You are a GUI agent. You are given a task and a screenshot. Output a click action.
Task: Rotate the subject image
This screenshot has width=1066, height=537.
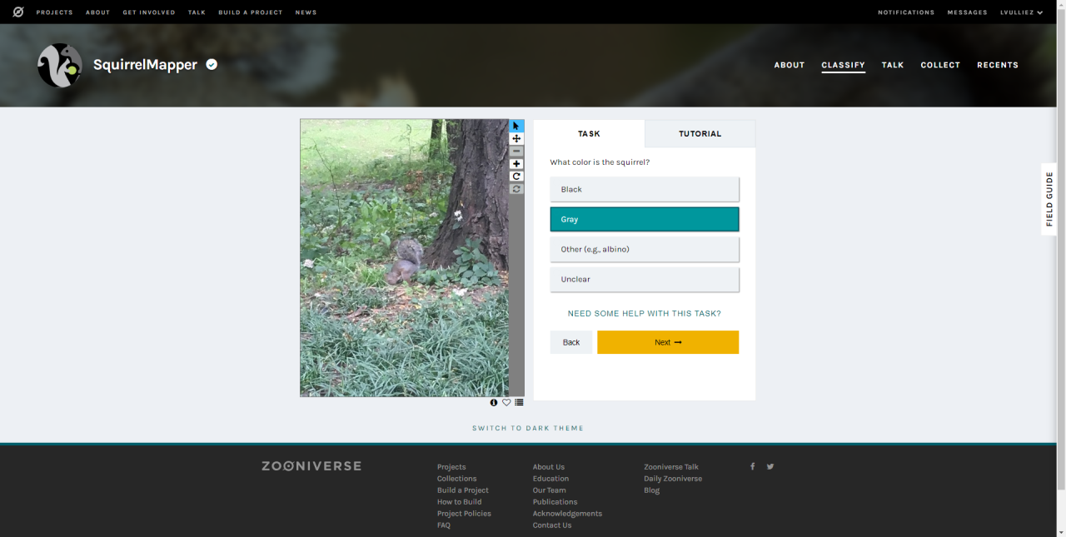(516, 177)
